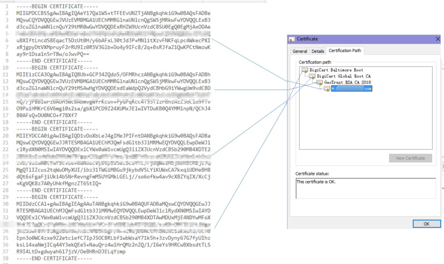Click line 27 text +KgVQK8z7A0yUhkfMgnzZT6StIQ=
Screen dimensions: 444x264
[x=59, y=183]
